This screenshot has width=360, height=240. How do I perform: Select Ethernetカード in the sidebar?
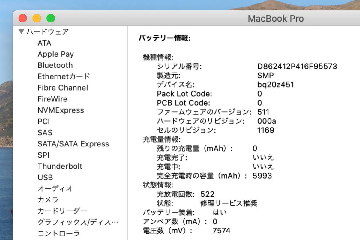click(x=64, y=76)
